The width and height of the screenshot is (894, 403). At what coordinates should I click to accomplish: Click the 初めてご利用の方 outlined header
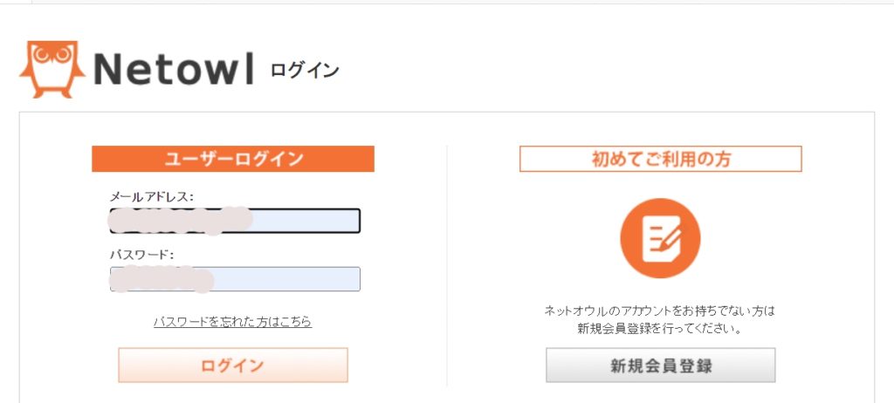660,159
